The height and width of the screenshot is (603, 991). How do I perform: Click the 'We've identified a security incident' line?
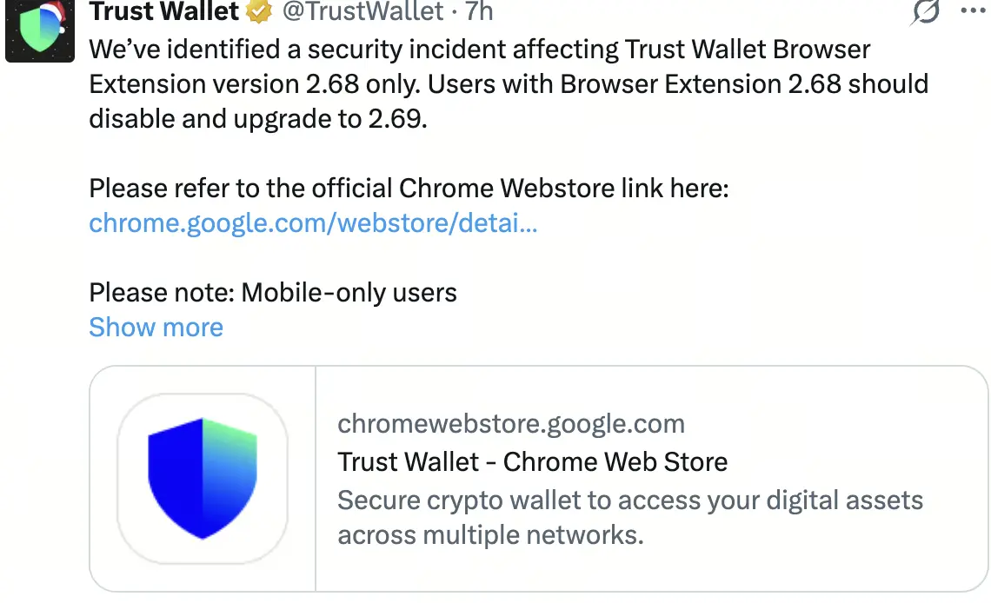click(480, 50)
